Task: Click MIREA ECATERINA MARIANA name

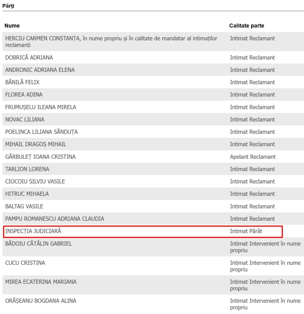Action: point(41,282)
